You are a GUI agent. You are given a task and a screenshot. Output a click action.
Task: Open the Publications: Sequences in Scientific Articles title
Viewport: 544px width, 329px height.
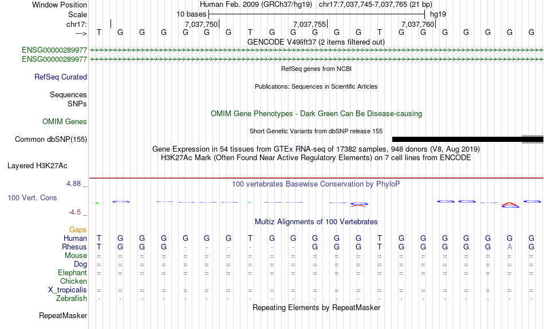click(316, 86)
